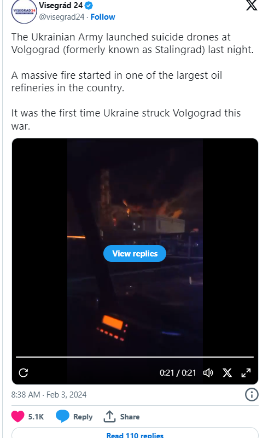Click the video progress bar

pyautogui.click(x=135, y=357)
